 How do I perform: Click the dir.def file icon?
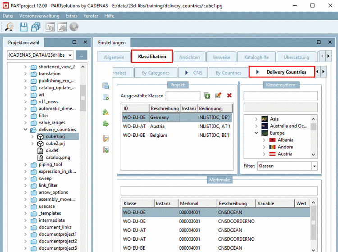pos(41,150)
